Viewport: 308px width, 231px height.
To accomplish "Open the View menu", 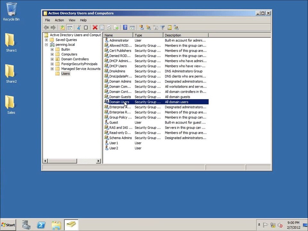I will point(72,20).
